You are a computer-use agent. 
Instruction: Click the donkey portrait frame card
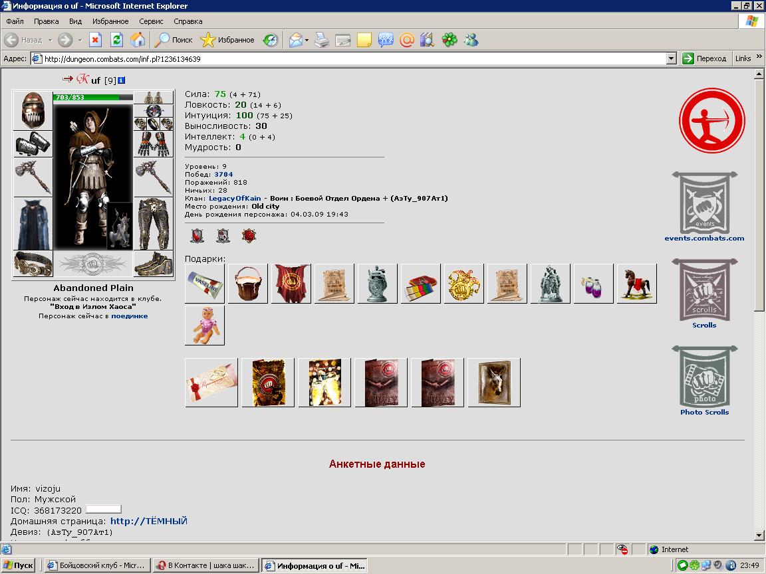coord(494,383)
